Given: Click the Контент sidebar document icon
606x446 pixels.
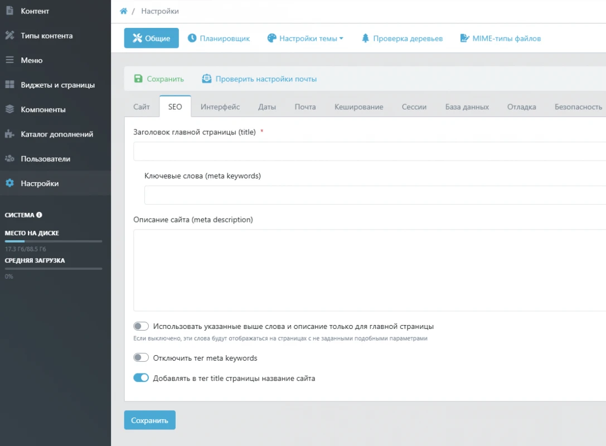Looking at the screenshot, I should pyautogui.click(x=9, y=11).
